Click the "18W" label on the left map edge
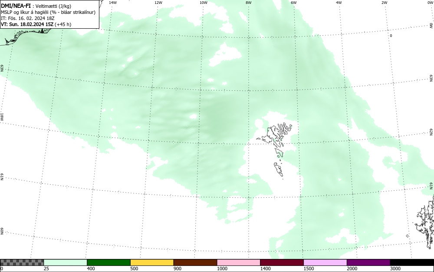The image size is (434, 272). (2, 116)
